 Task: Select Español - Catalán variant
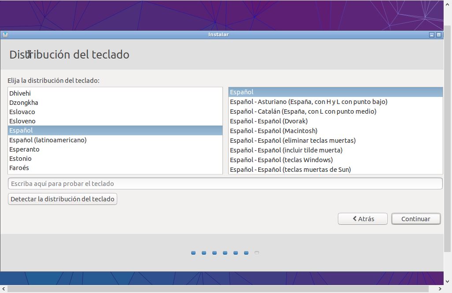303,111
